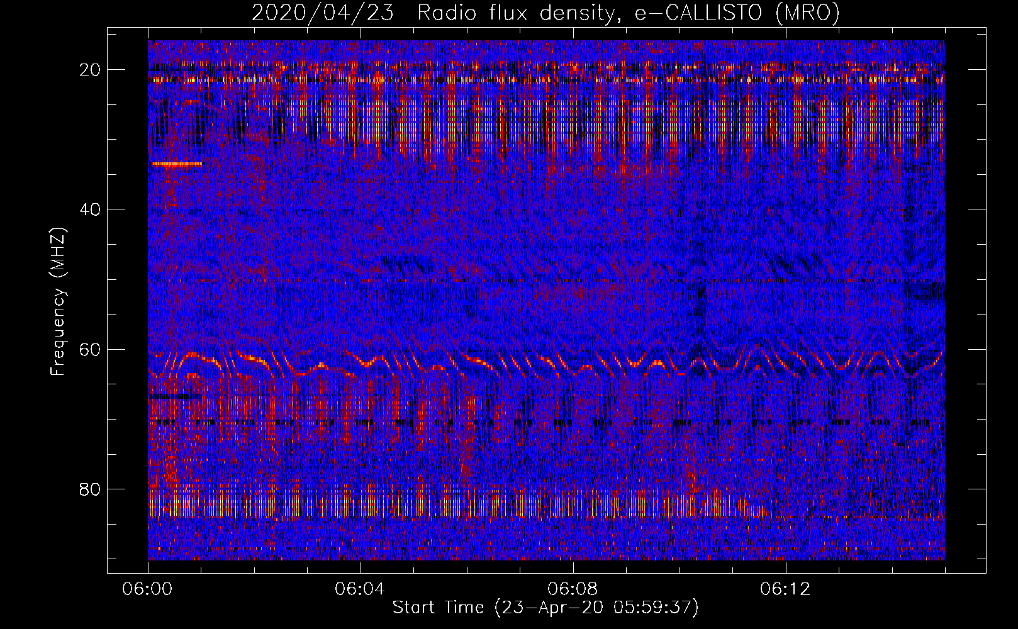This screenshot has width=1018, height=629.
Task: Click the 06:08 time tick label
Action: [573, 589]
